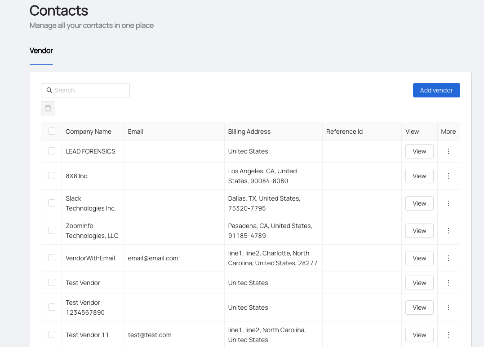Click the Company Name column header

[89, 132]
